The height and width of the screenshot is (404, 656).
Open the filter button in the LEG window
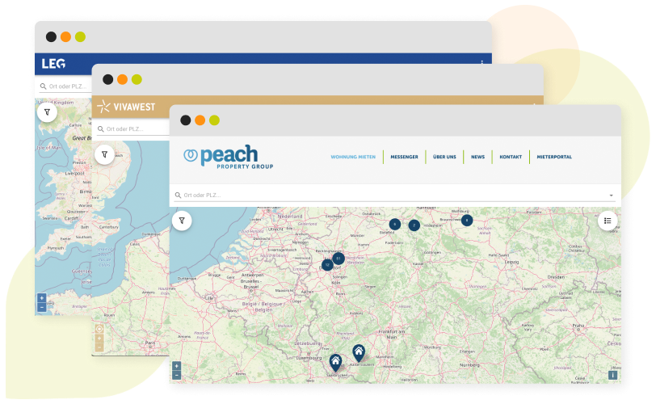coord(48,112)
